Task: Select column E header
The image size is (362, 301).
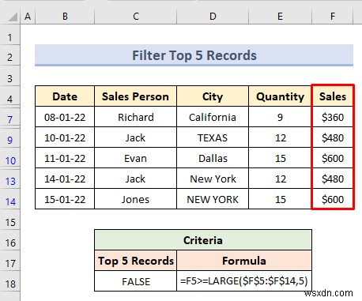Action: coord(280,17)
